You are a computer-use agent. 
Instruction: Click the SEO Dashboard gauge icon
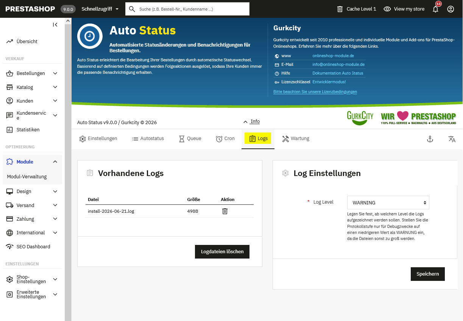tap(10, 246)
